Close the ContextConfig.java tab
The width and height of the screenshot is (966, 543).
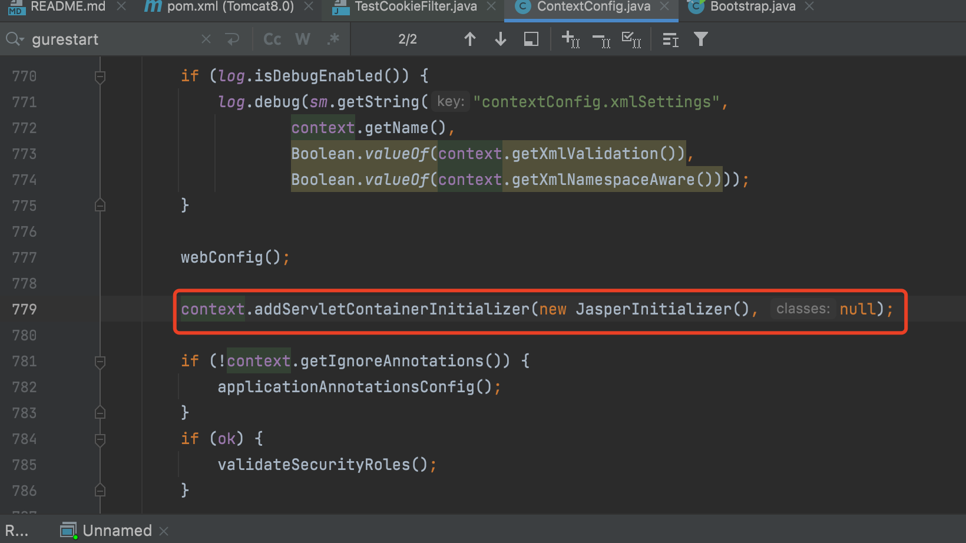pos(664,6)
